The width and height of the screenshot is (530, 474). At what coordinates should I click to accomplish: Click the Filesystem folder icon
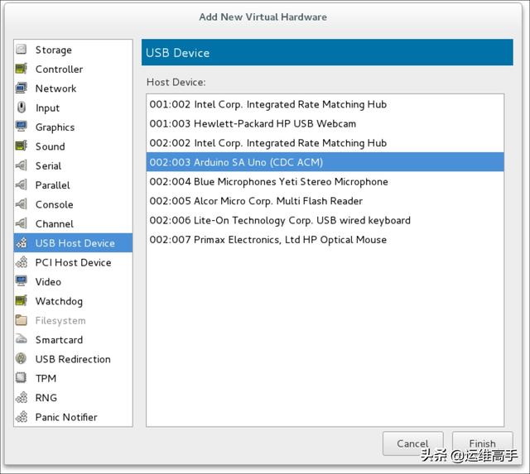(x=22, y=320)
